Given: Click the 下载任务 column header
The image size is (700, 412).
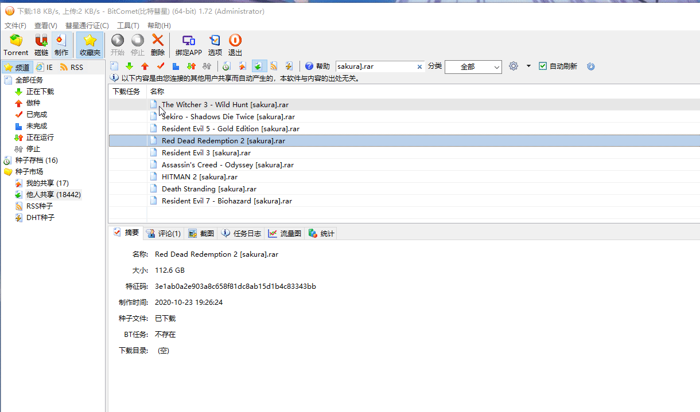Looking at the screenshot, I should (x=127, y=91).
